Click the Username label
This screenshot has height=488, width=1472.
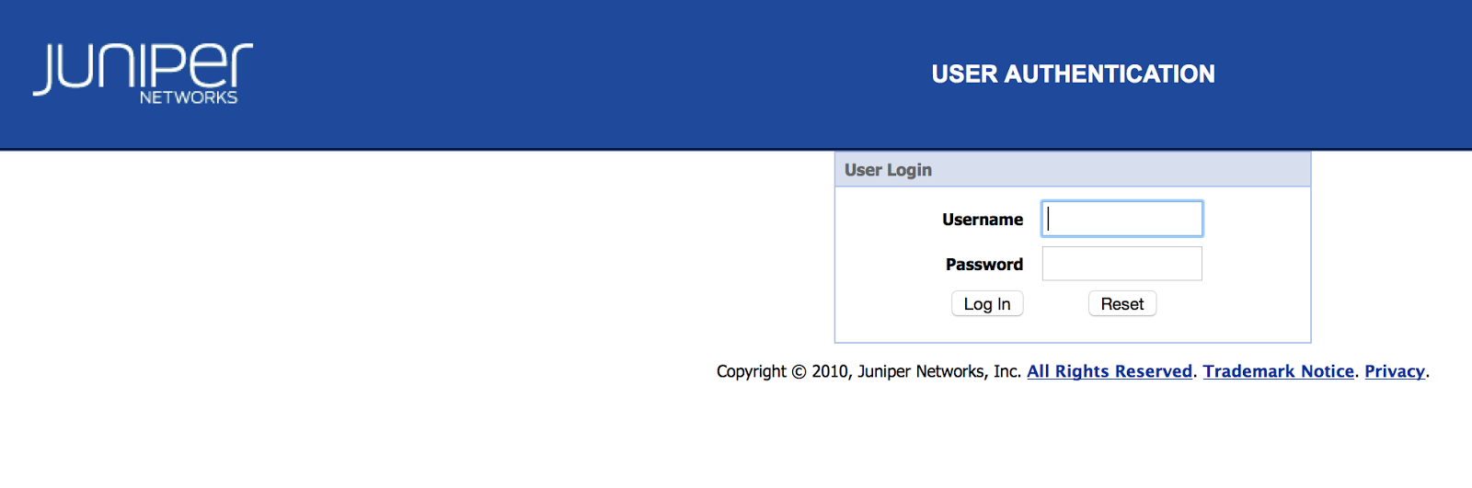point(983,220)
